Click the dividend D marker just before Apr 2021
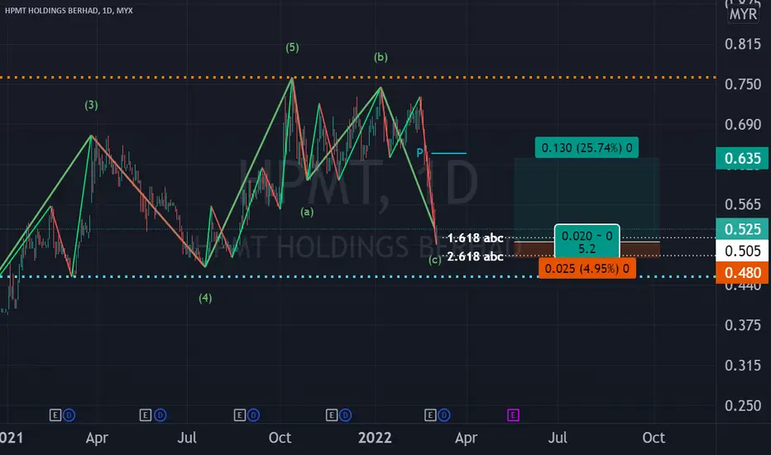This screenshot has height=455, width=771. (69, 415)
